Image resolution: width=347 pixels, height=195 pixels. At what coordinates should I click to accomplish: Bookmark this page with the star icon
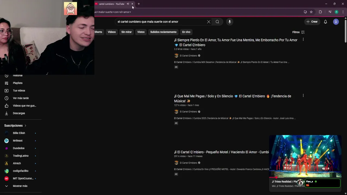pyautogui.click(x=311, y=12)
